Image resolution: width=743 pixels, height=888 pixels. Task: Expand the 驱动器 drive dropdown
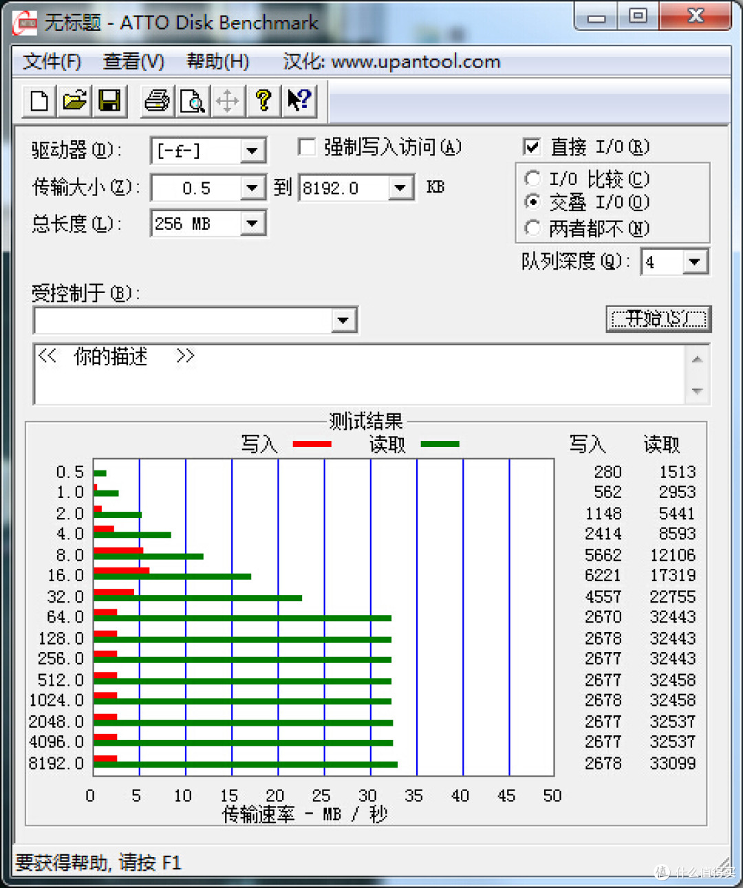coord(252,151)
